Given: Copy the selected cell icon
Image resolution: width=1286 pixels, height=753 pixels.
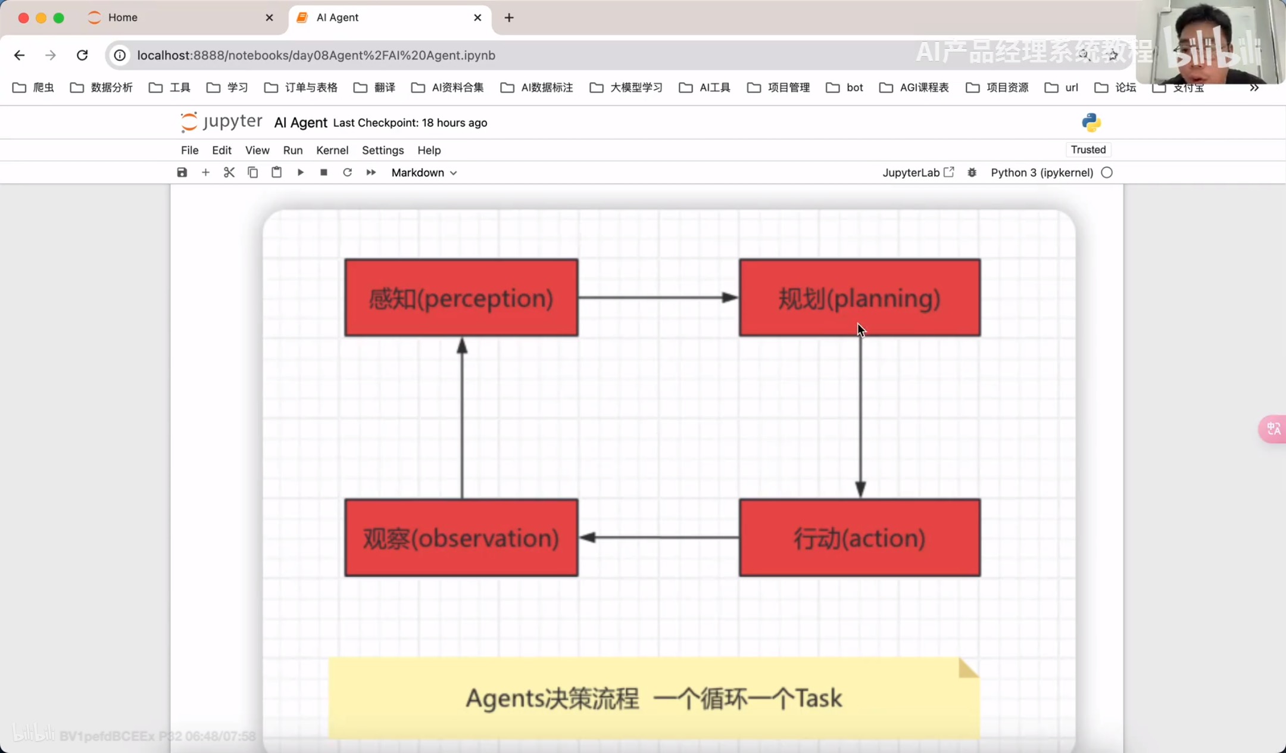Looking at the screenshot, I should [x=252, y=172].
